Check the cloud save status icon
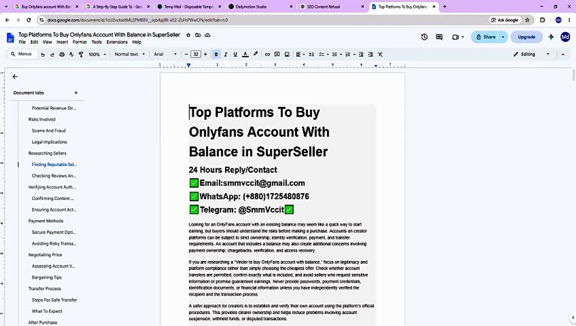 coord(207,35)
